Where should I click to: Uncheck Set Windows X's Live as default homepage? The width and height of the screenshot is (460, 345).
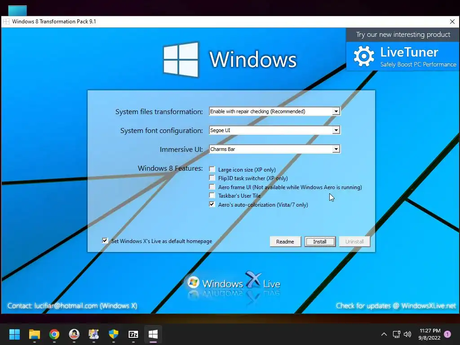[x=105, y=241]
